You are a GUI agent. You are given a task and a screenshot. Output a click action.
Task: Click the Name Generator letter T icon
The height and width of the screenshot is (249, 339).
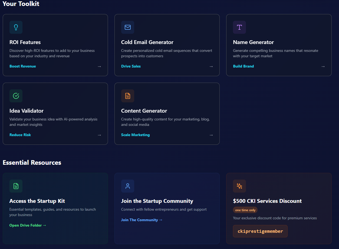(239, 27)
